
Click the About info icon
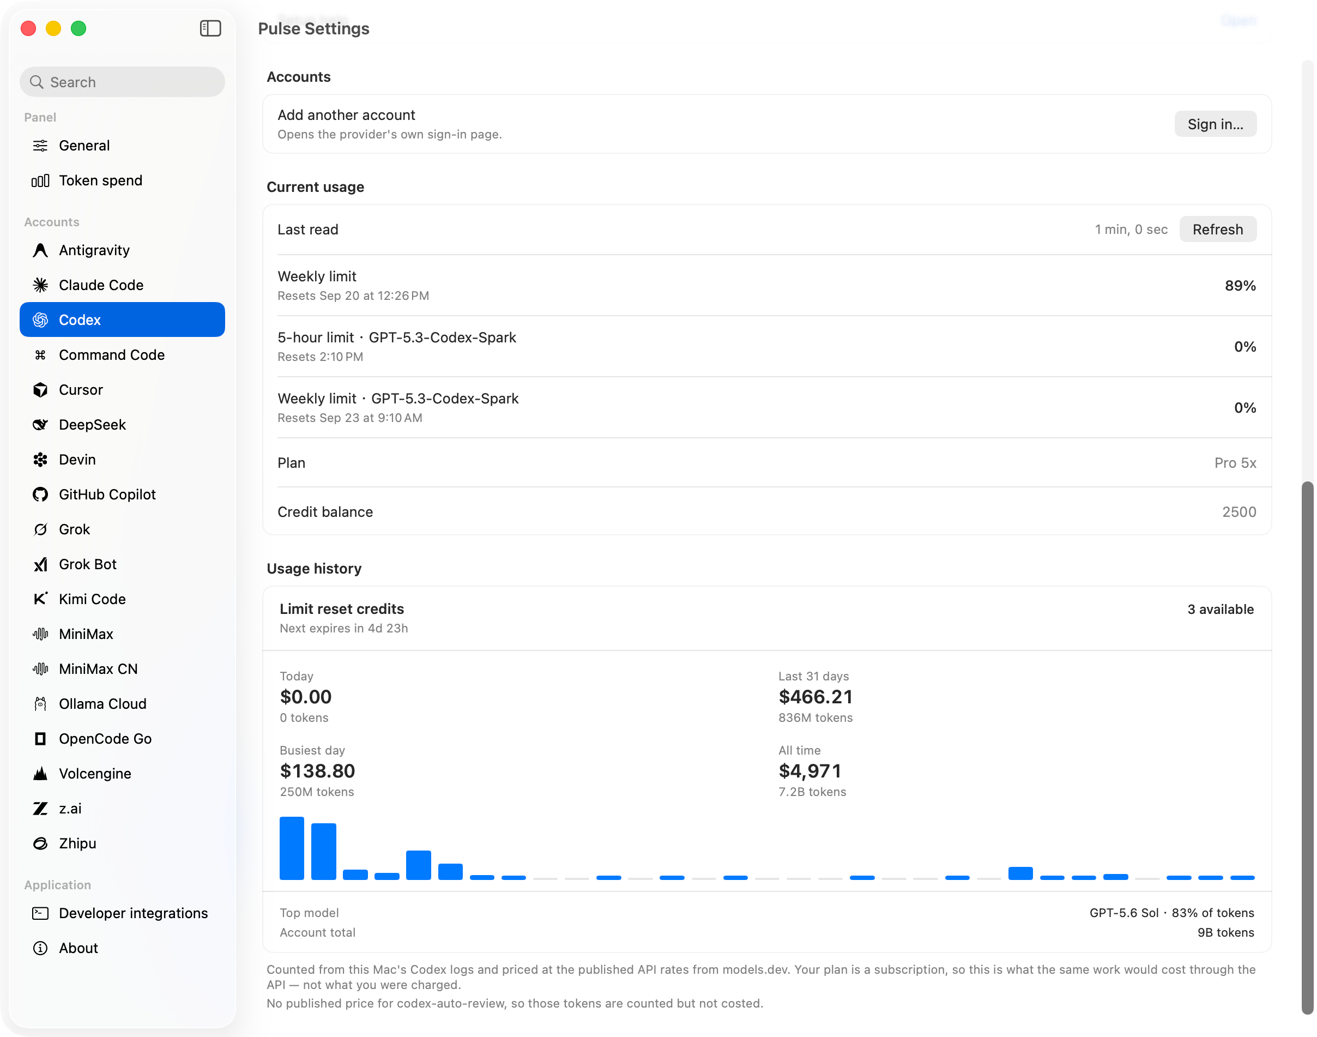point(40,948)
